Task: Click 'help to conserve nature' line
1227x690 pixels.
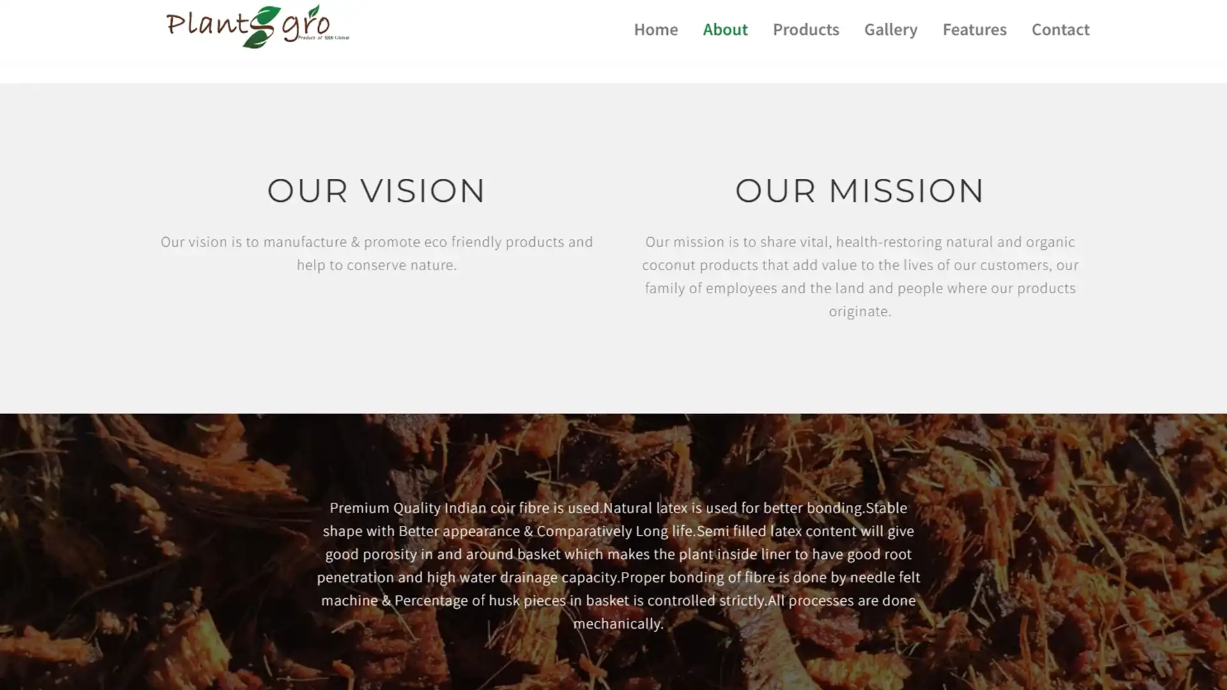Action: 376,264
